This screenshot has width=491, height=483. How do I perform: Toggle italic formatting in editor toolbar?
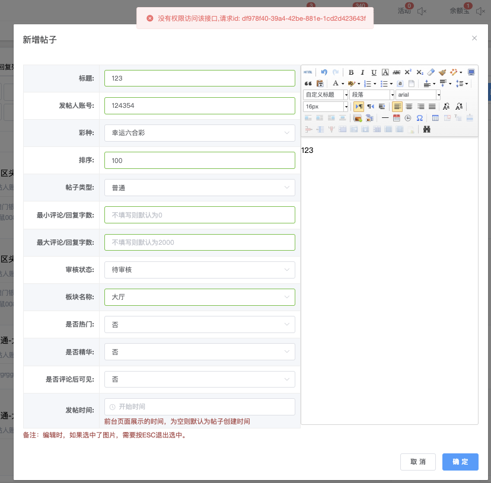click(362, 72)
